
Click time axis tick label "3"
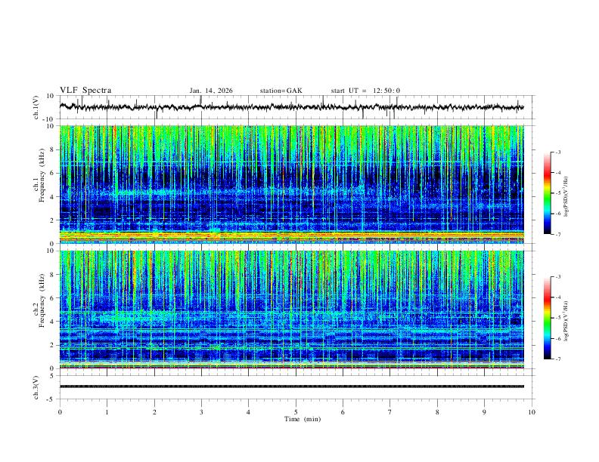click(201, 412)
